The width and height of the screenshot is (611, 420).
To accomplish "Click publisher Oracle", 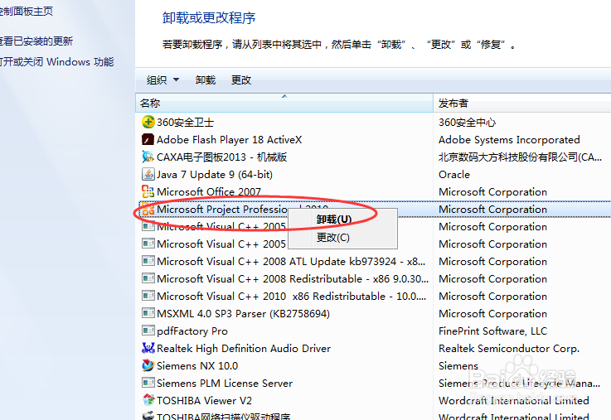I will coord(454,175).
